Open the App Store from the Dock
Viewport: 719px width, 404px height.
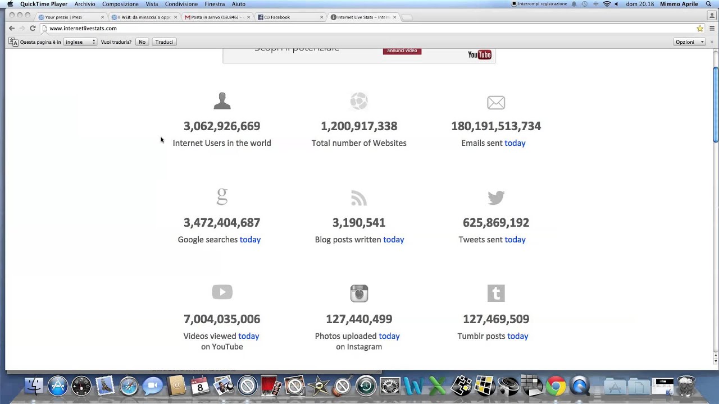point(58,386)
